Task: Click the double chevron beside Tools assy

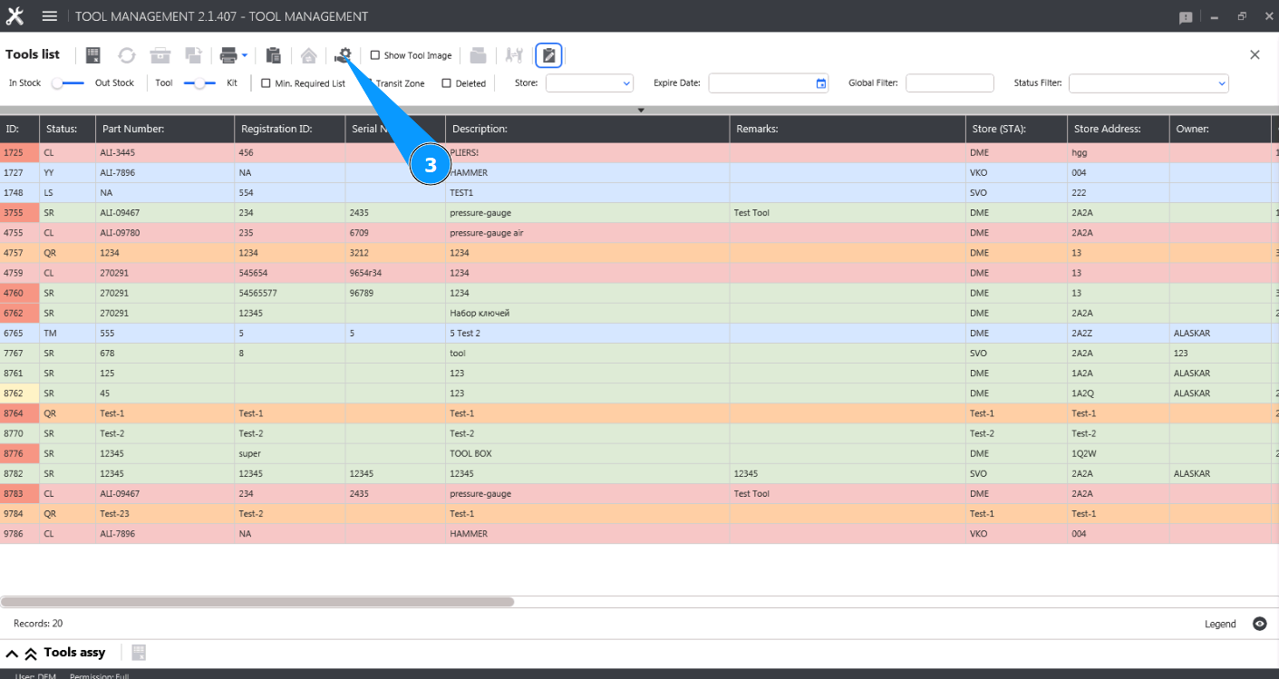Action: (x=31, y=654)
